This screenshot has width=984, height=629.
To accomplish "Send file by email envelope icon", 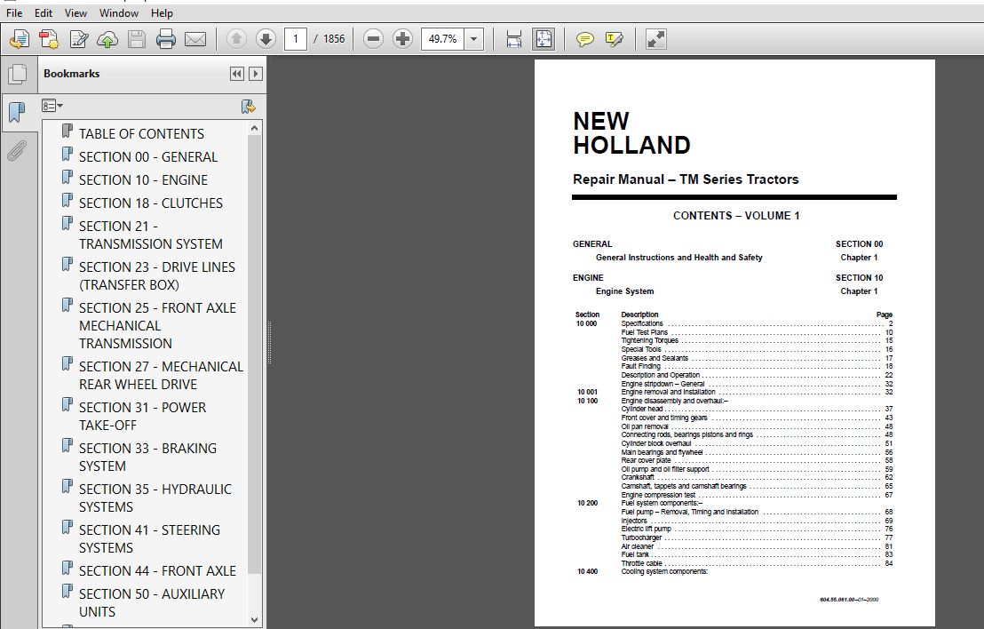I will pyautogui.click(x=195, y=40).
